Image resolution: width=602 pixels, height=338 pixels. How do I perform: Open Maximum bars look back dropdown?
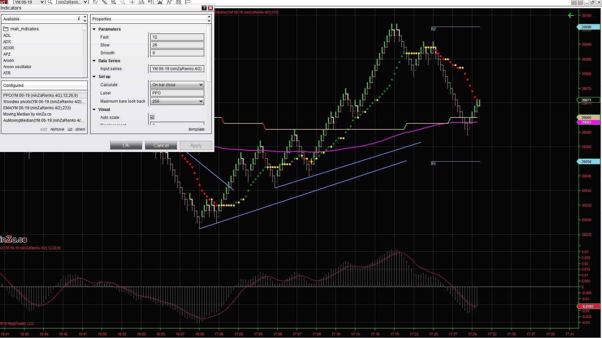[177, 101]
